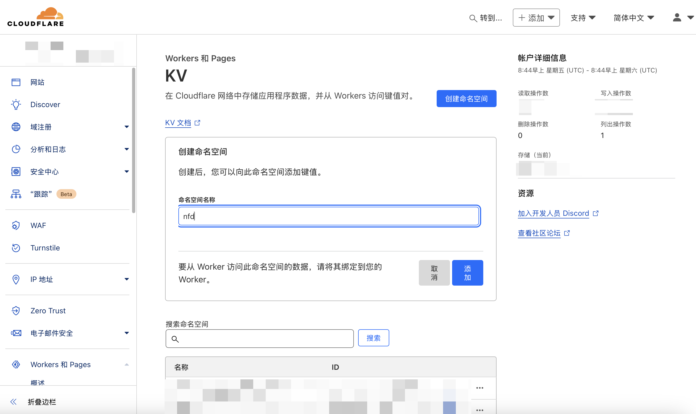
Task: Click the Turnstile check icon
Action: (x=16, y=248)
